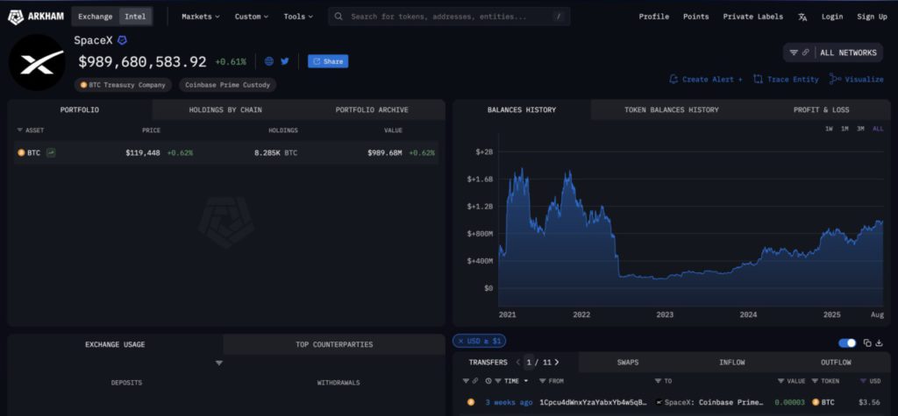Click the Arkham logo in the header
The width and height of the screenshot is (898, 416).
[36, 16]
